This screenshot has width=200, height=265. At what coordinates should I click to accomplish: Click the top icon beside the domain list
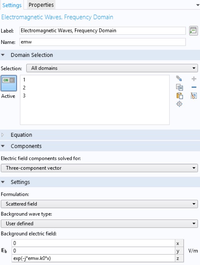click(x=179, y=78)
